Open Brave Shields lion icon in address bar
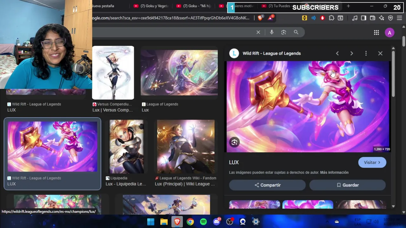This screenshot has height=228, width=406. point(260,18)
